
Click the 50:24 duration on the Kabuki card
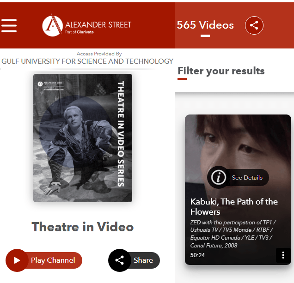197,255
